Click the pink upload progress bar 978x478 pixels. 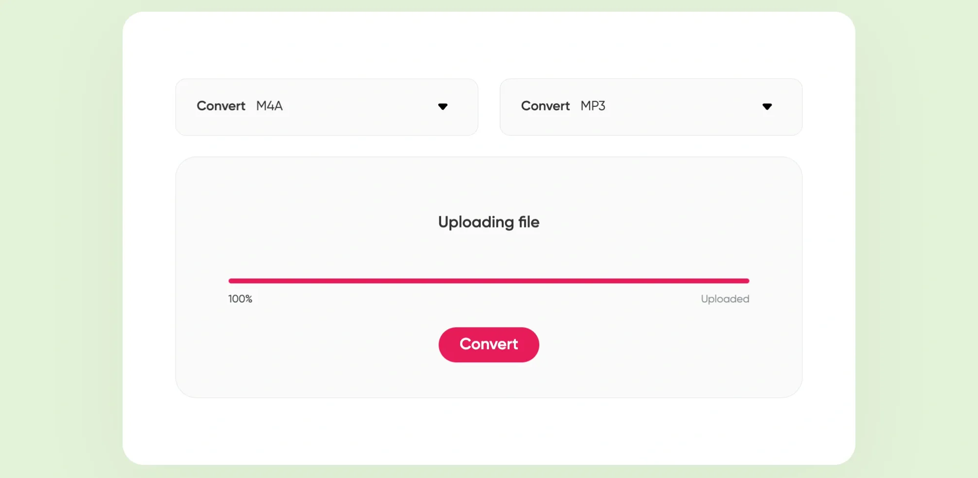(489, 280)
